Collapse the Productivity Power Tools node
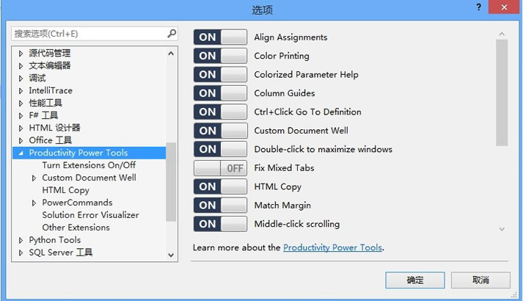The height and width of the screenshot is (301, 523). coord(21,153)
